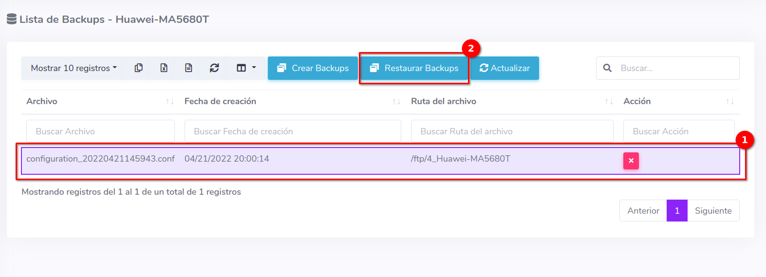Reload the table using the toolbar sync icon
Viewport: 766px width, 277px height.
[x=214, y=68]
